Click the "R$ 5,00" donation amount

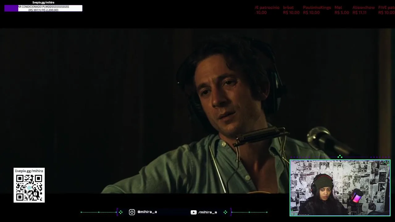(342, 13)
